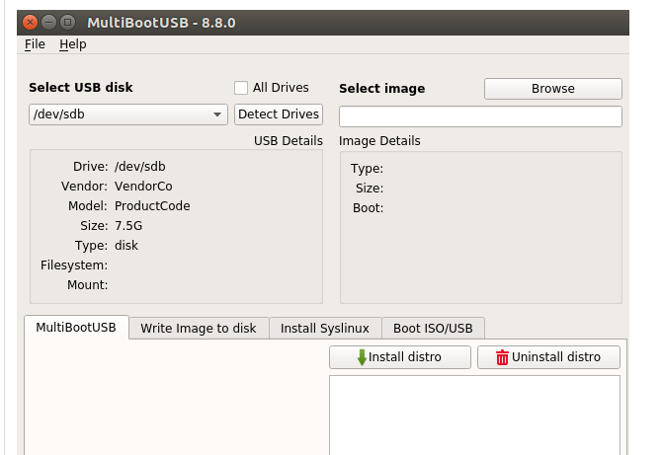Click the red trash Uninstall distro icon
Viewport: 662px width, 455px height.
pyautogui.click(x=502, y=357)
